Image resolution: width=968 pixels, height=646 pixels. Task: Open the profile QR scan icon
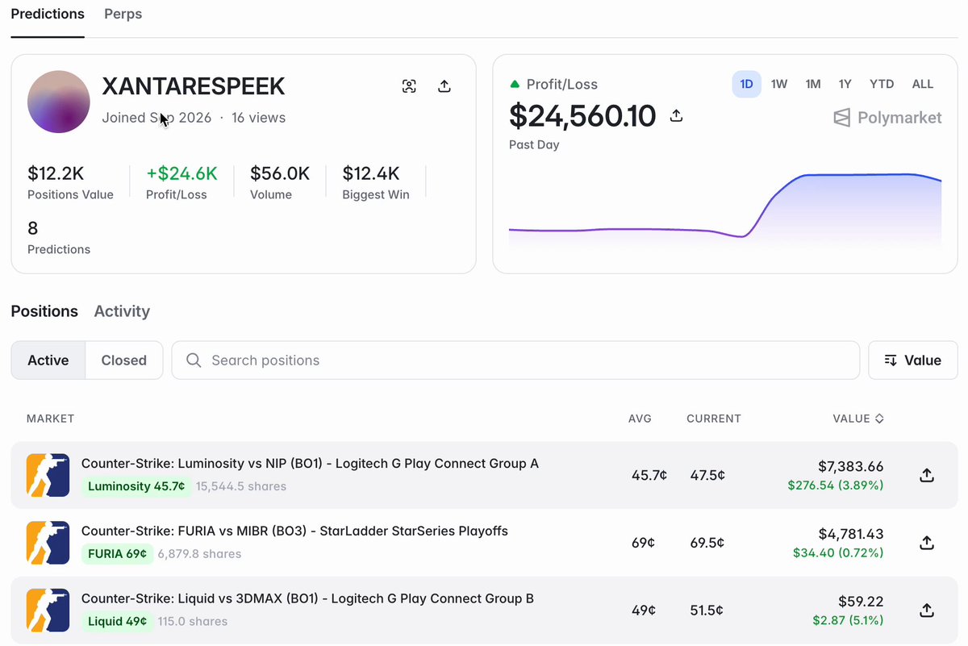point(409,86)
